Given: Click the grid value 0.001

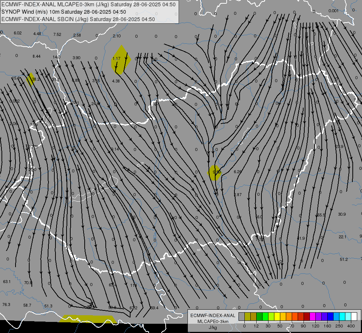Looking at the screenshot, I should [x=334, y=11].
